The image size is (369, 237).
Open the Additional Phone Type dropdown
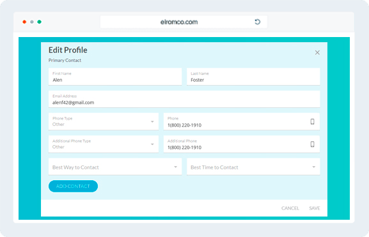[x=104, y=144]
